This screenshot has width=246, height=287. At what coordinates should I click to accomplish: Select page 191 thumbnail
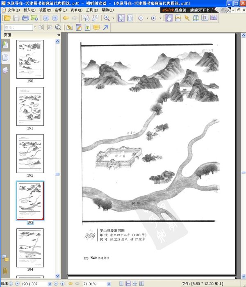click(30, 106)
